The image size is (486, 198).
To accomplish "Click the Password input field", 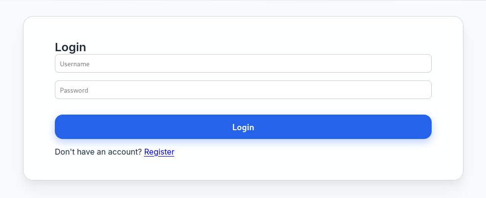I will (243, 90).
